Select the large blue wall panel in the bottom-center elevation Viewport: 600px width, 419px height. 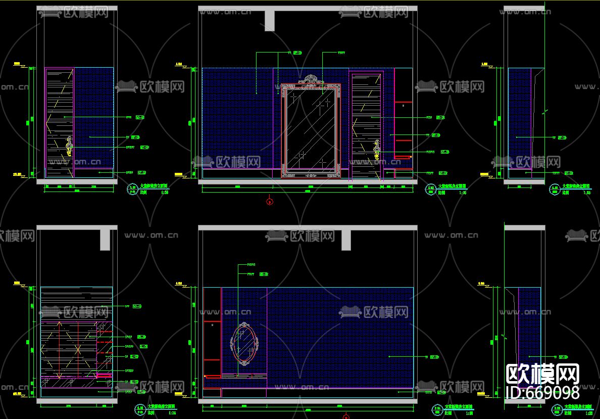pos(340,338)
